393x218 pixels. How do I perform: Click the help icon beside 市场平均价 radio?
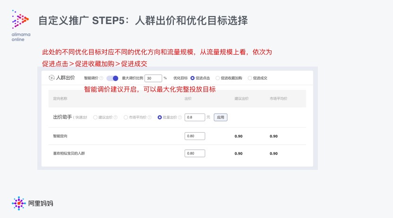pyautogui.click(x=149, y=117)
